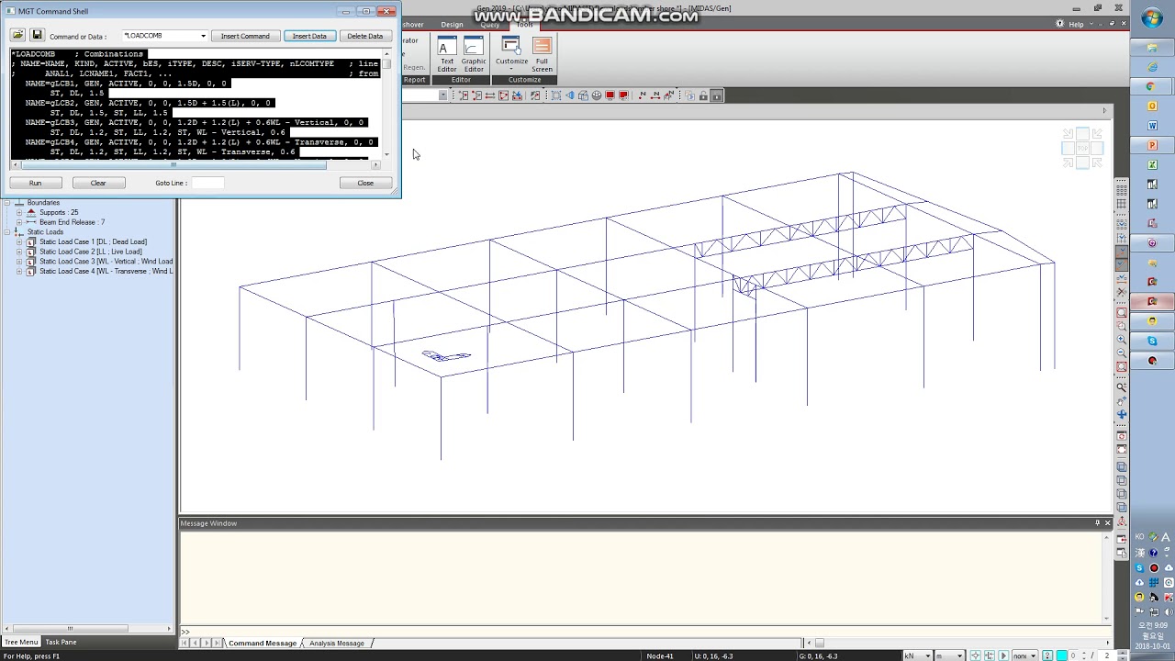
Task: Expand the Beam End Release : 7 node
Action: click(19, 222)
